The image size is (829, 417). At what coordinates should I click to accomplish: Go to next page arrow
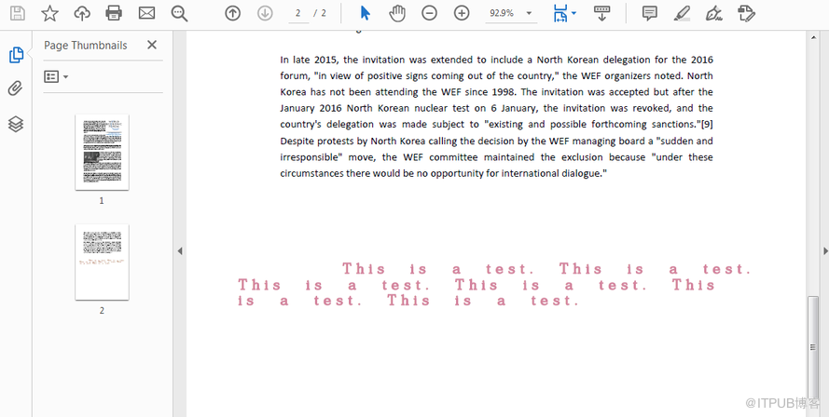(x=265, y=13)
